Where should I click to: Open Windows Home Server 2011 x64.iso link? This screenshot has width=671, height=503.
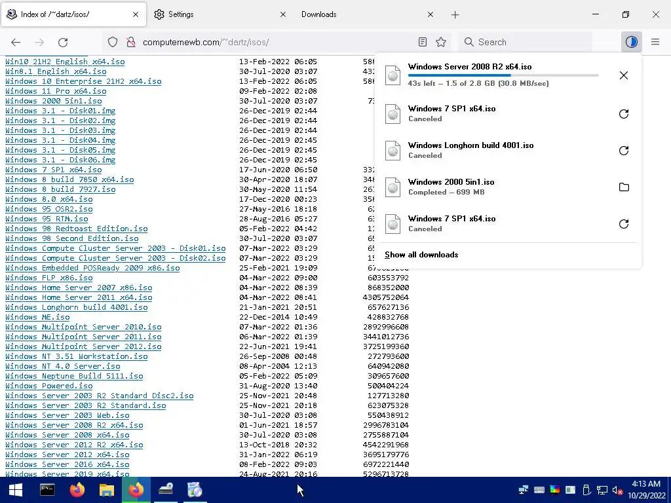[79, 298]
